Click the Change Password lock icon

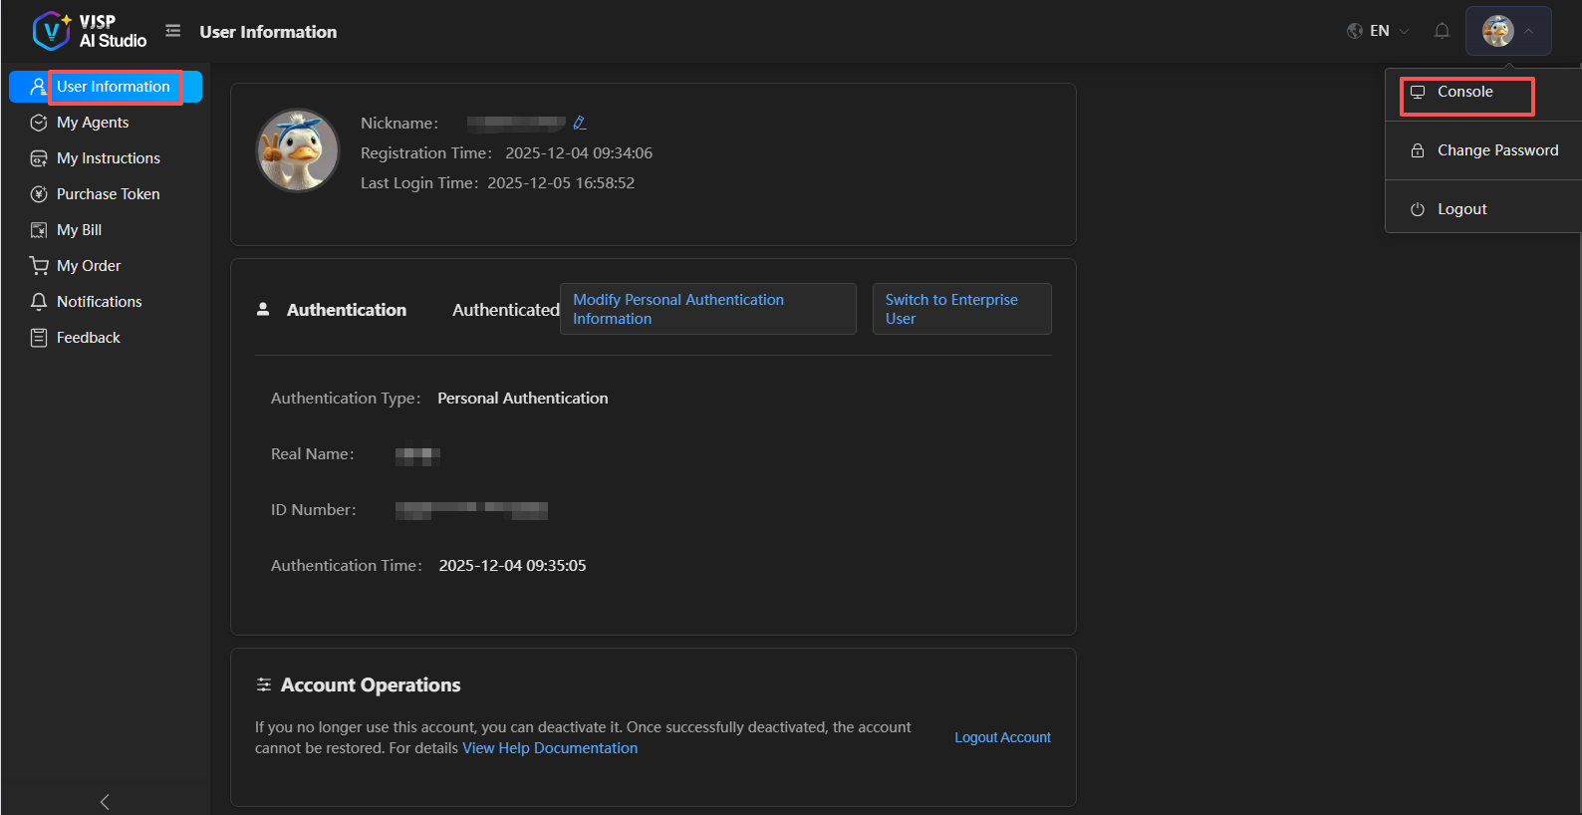1418,150
